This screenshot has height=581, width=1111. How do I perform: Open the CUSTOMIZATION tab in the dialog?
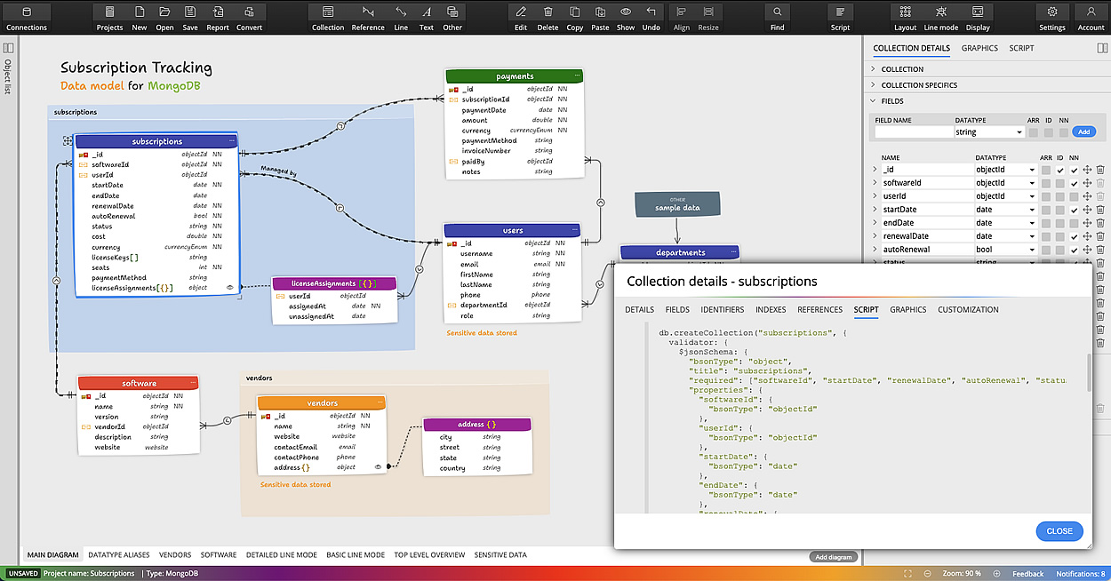[x=968, y=310]
